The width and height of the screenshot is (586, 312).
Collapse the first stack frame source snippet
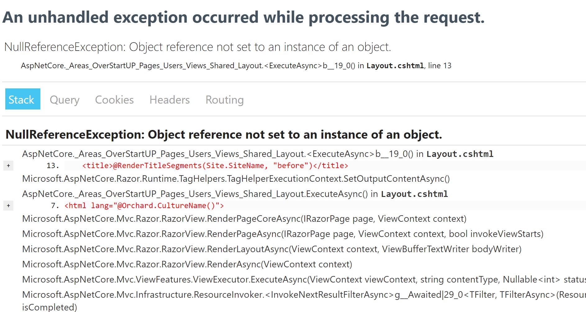[x=8, y=165]
